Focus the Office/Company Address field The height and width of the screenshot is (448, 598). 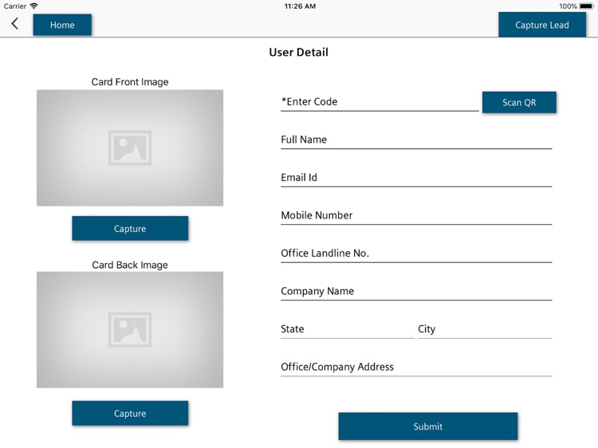coord(416,367)
